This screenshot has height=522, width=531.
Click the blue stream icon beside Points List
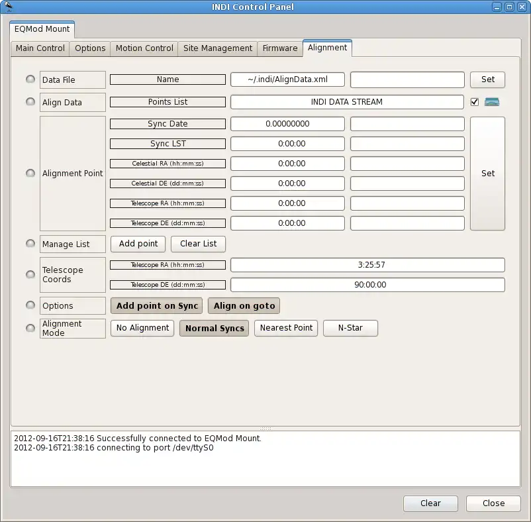click(x=491, y=102)
